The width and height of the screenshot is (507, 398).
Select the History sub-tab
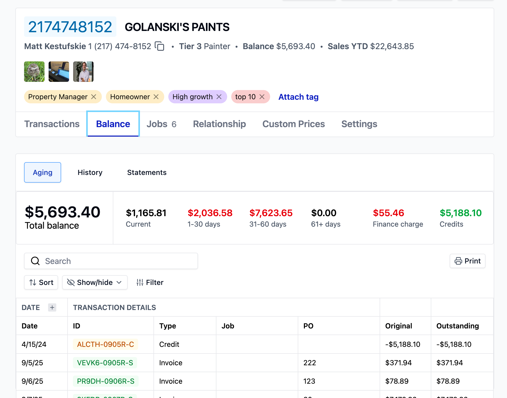(x=90, y=172)
